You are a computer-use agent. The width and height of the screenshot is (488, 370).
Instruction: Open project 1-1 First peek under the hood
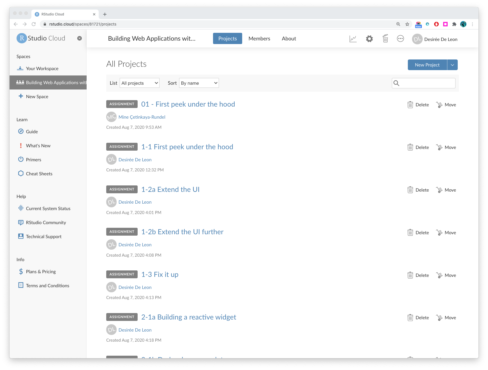tap(187, 147)
